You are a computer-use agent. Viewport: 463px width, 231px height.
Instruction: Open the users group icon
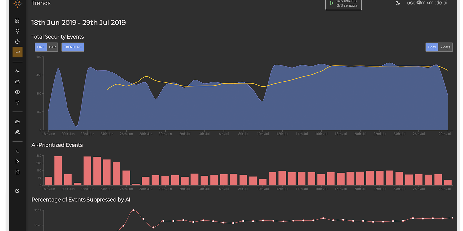tap(17, 132)
